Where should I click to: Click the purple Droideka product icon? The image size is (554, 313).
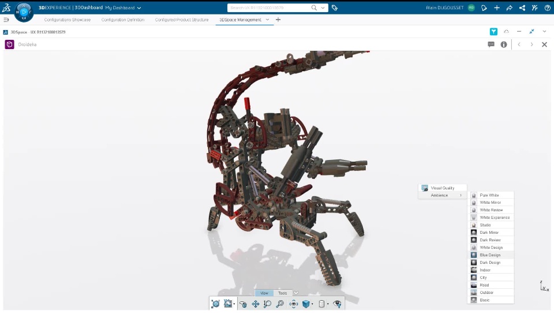click(10, 44)
